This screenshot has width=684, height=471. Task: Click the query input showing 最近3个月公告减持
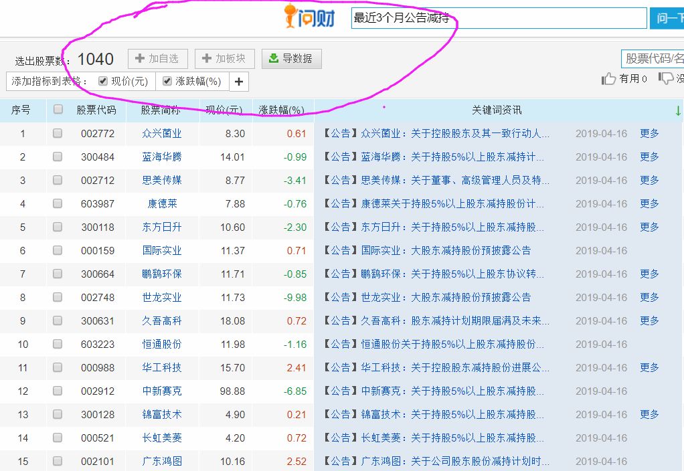pyautogui.click(x=497, y=17)
